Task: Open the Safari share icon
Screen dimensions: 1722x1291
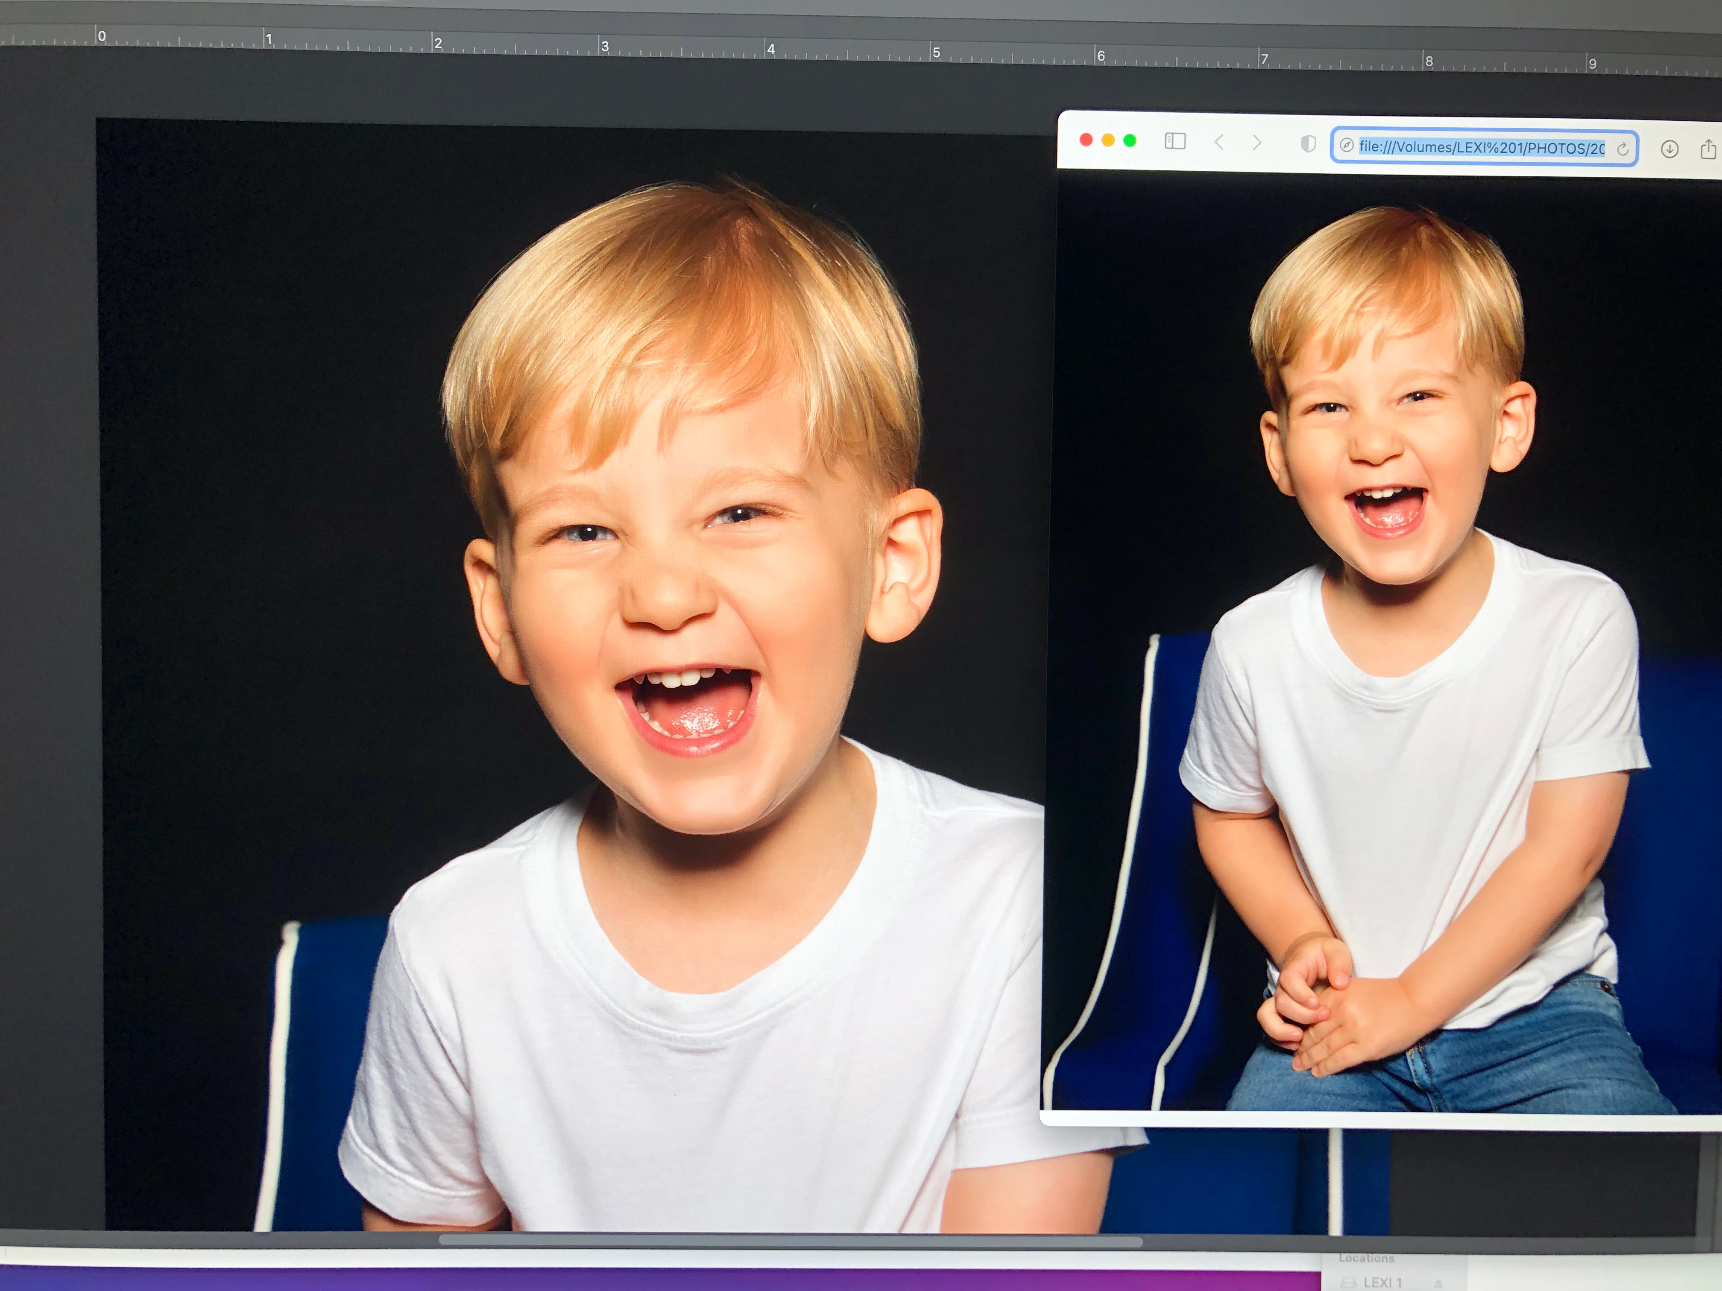Action: point(1708,149)
